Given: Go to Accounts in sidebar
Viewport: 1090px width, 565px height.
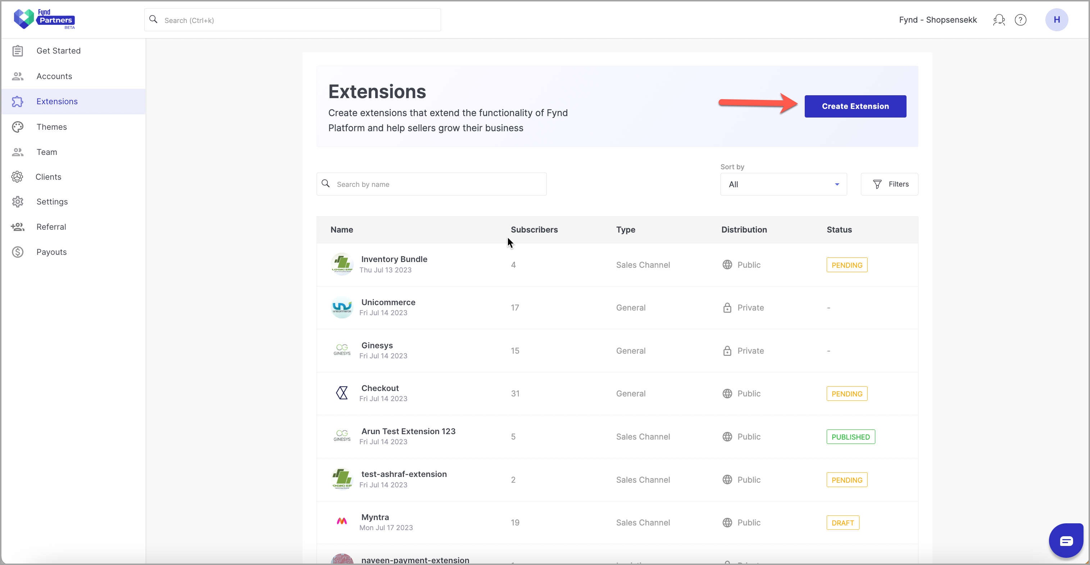Looking at the screenshot, I should click(74, 76).
